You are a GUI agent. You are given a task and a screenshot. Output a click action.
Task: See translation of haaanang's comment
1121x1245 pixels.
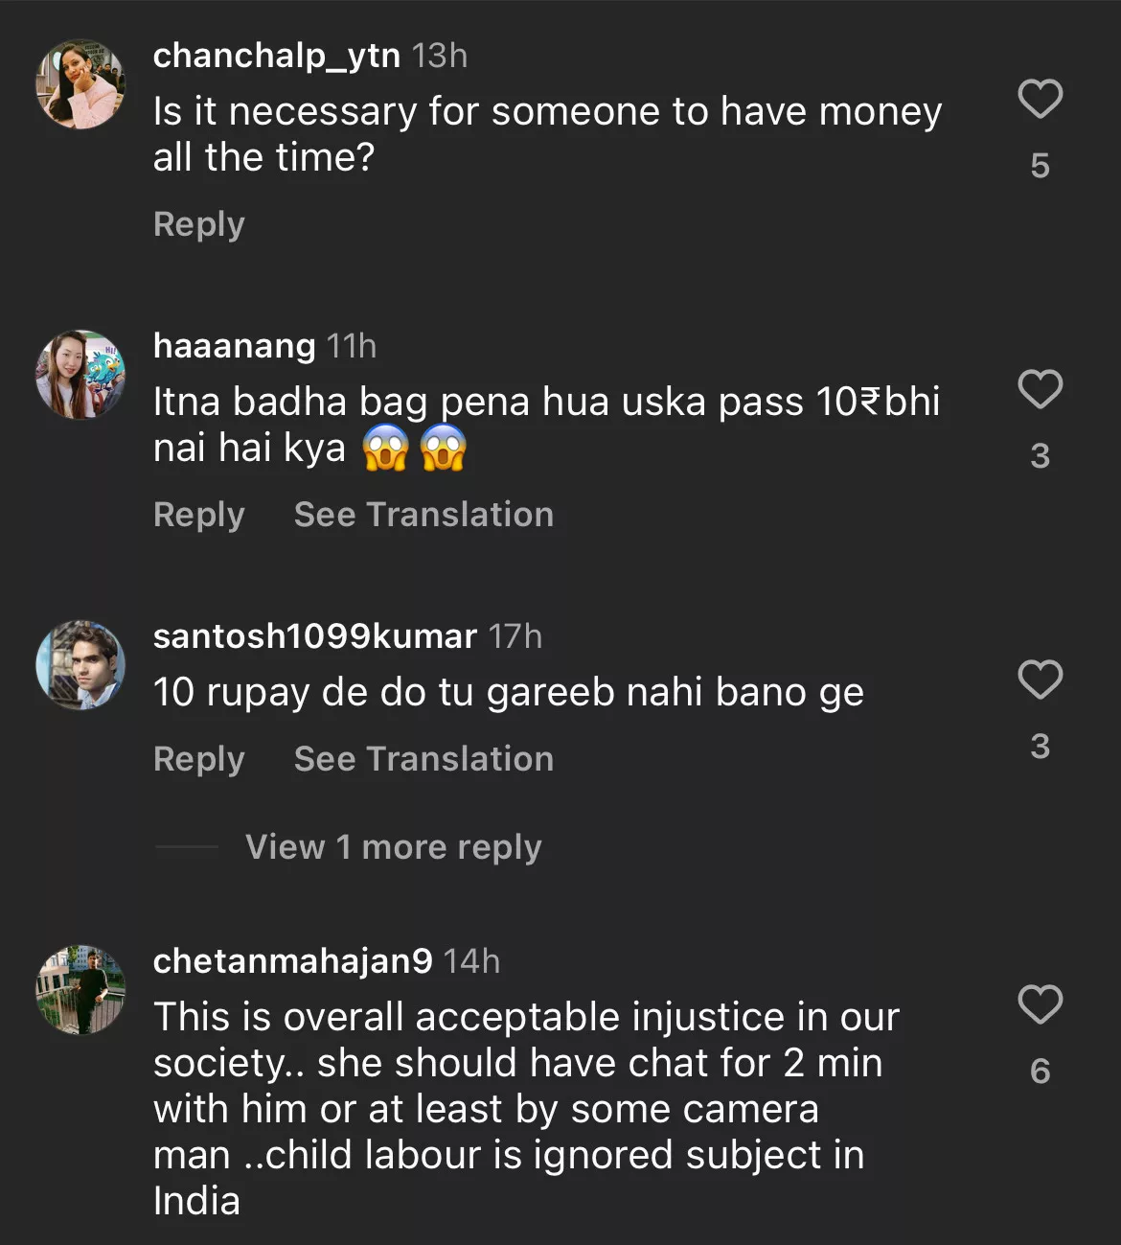pyautogui.click(x=423, y=515)
